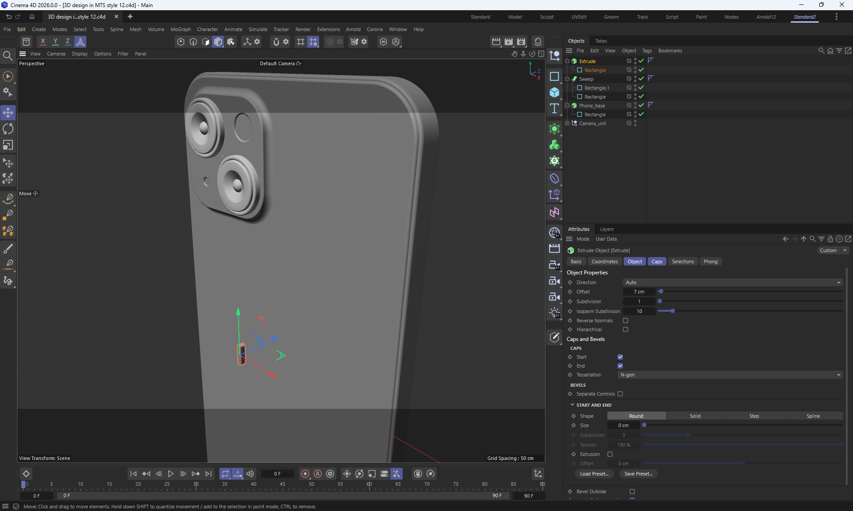Open the Tessellation N-gon dropdown
The width and height of the screenshot is (853, 511).
point(729,375)
